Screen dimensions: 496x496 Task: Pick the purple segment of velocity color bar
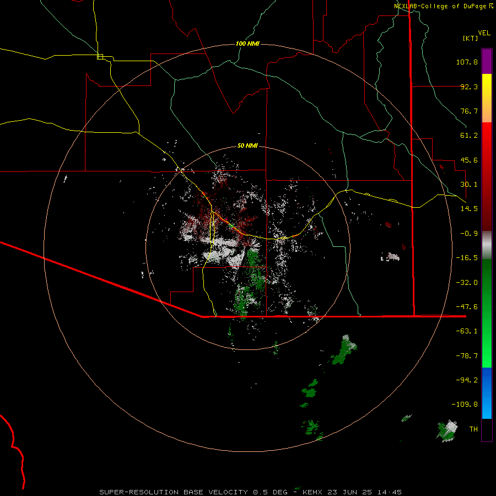pos(487,62)
